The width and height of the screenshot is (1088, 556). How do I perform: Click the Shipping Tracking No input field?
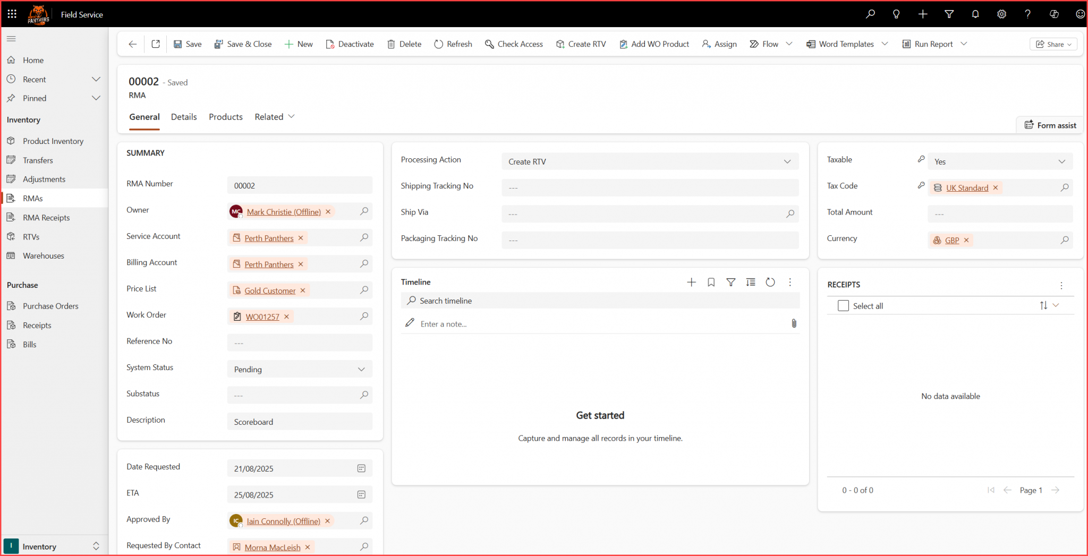point(649,187)
